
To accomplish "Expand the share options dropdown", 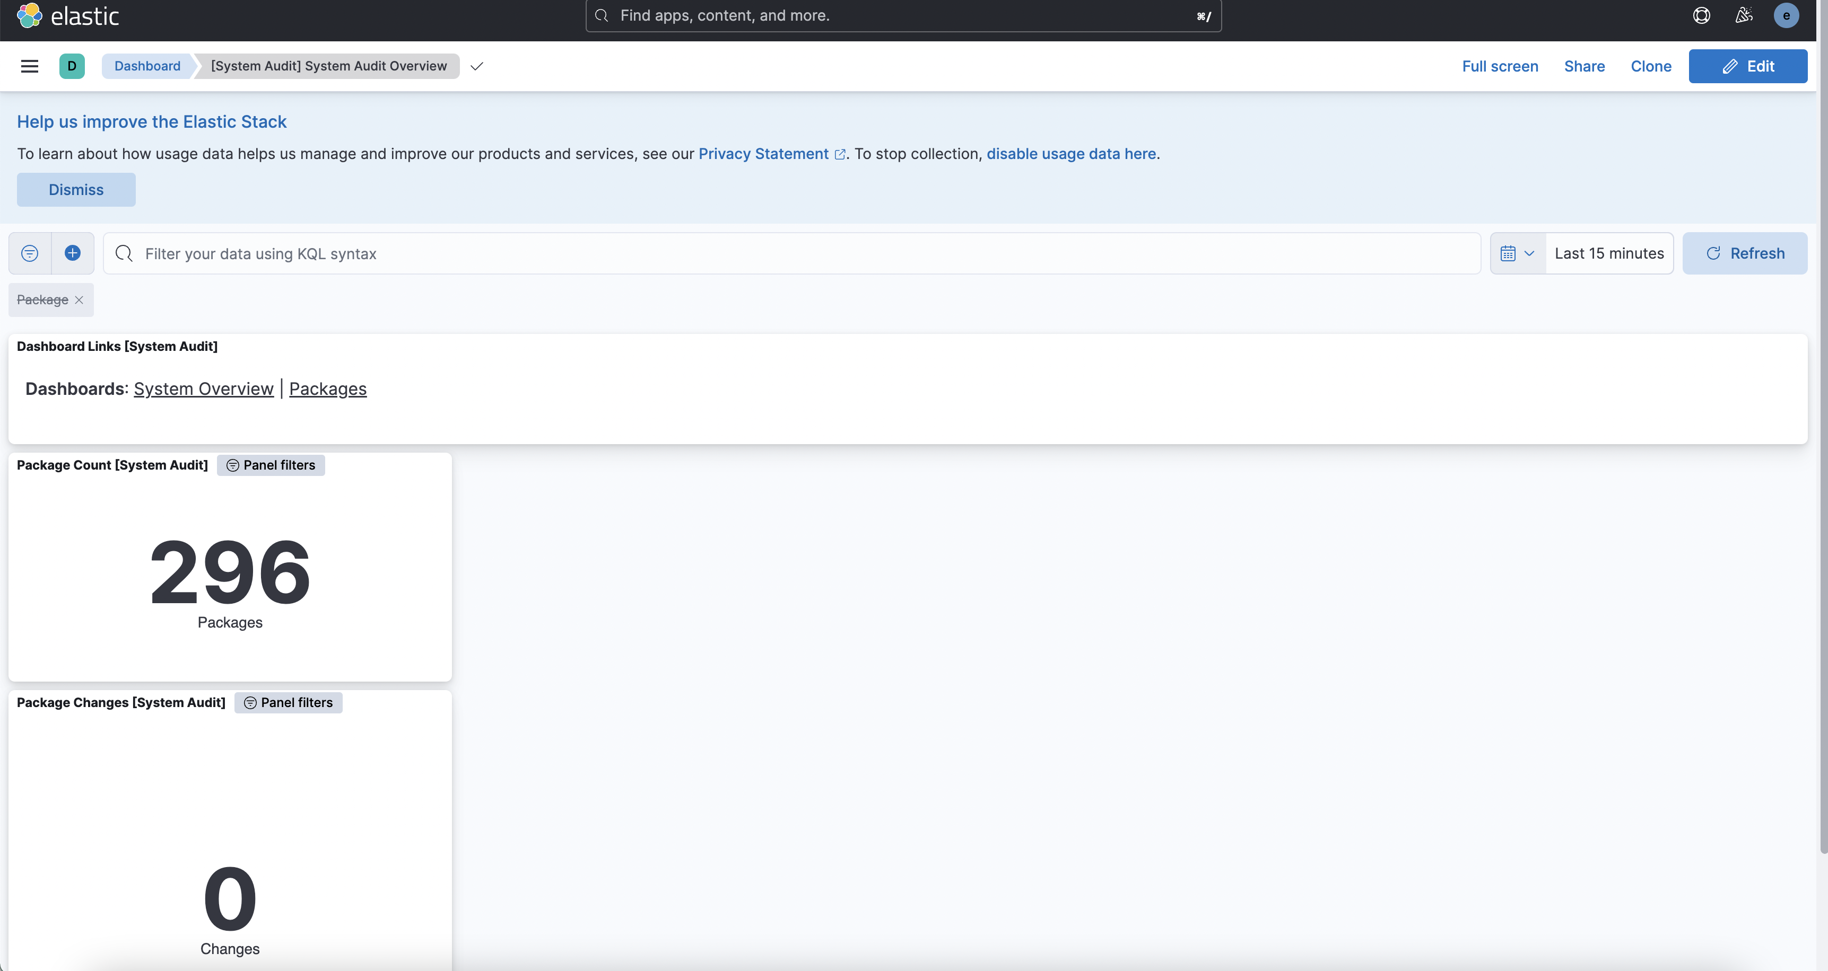I will [x=1584, y=65].
